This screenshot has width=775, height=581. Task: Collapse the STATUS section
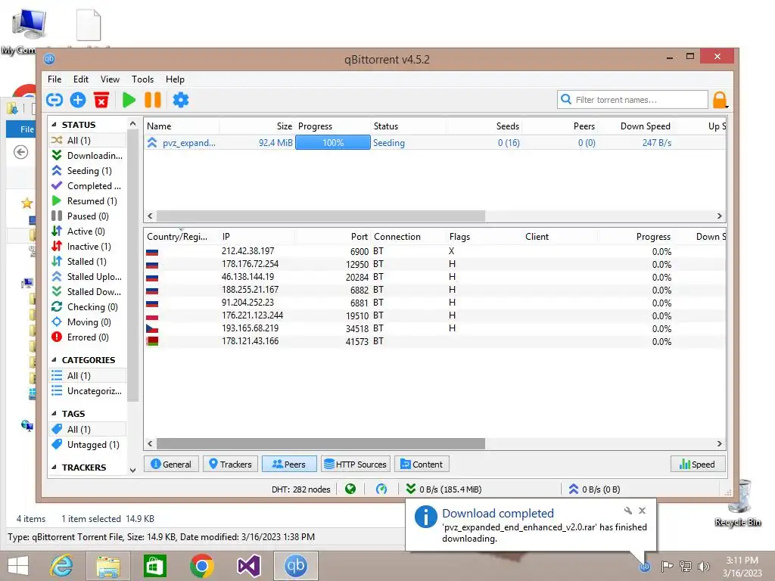tap(54, 125)
